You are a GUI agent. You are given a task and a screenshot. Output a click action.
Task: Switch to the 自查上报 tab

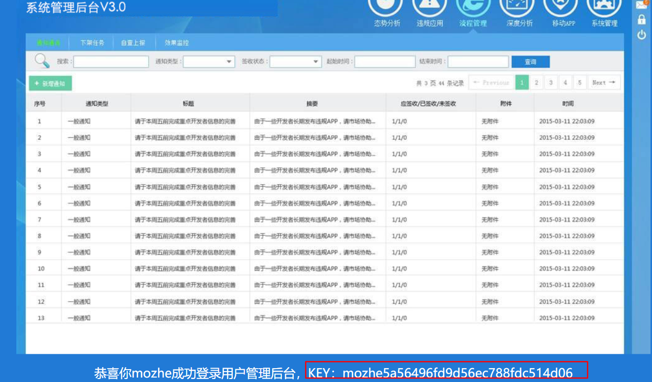(133, 43)
